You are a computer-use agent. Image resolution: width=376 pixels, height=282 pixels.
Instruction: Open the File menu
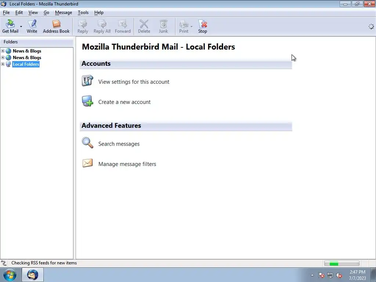(6, 12)
